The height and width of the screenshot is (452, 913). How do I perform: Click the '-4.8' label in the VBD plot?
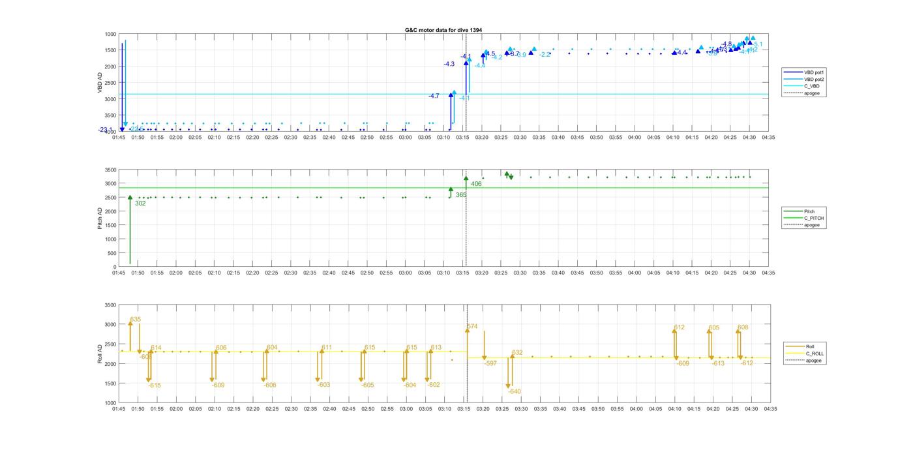[x=726, y=44]
